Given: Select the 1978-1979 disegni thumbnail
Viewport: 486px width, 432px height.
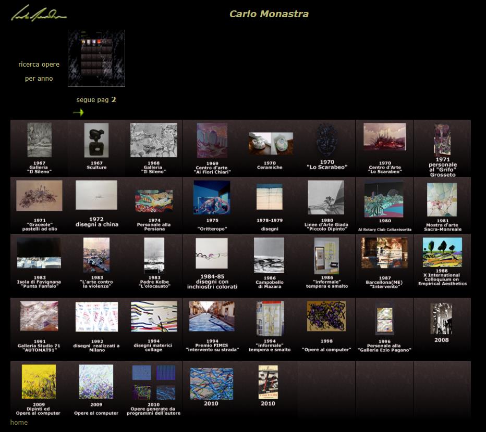Looking at the screenshot, I should pyautogui.click(x=270, y=197).
